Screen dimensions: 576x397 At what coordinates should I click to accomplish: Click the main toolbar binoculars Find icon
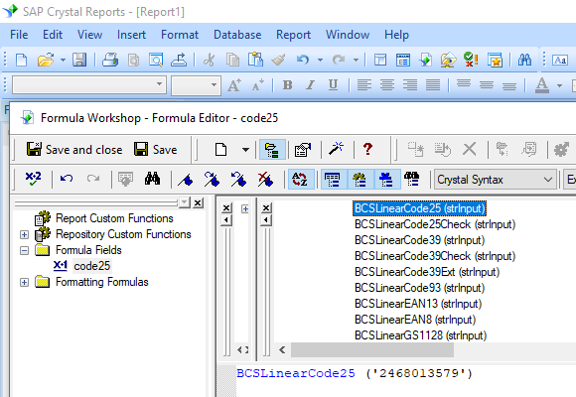pyautogui.click(x=524, y=60)
